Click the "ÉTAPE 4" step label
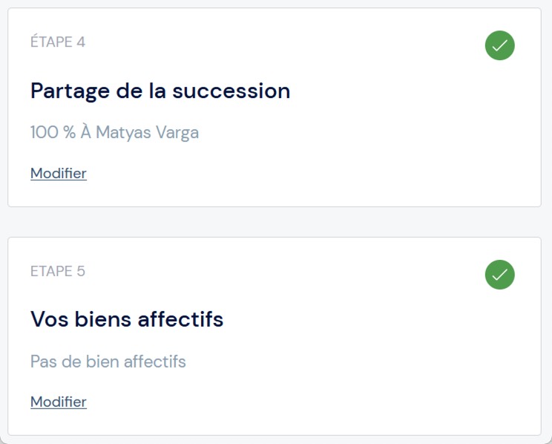552x444 pixels. tap(58, 42)
